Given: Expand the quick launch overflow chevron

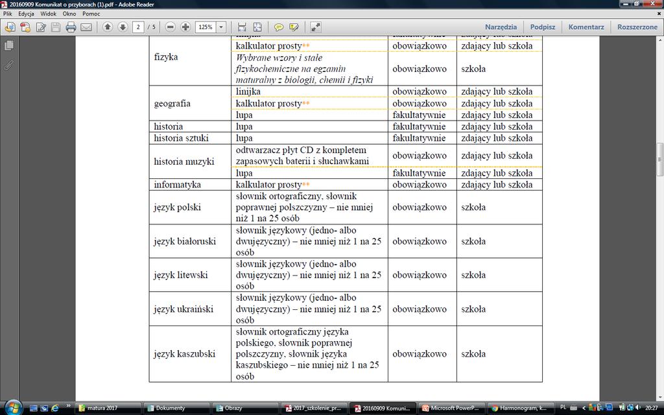Looking at the screenshot, I should tap(68, 407).
